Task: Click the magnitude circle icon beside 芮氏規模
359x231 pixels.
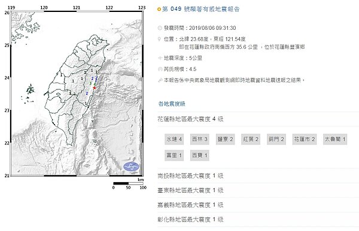Action: coord(160,69)
